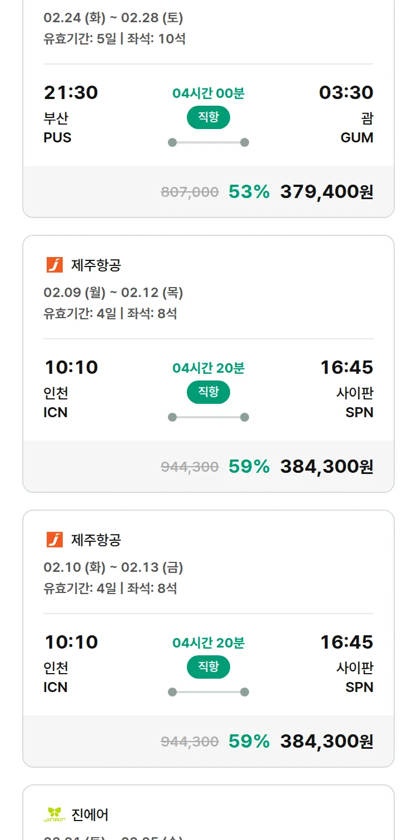Tap the 직항 badge on the 02.09 Saipan flight

tap(209, 392)
